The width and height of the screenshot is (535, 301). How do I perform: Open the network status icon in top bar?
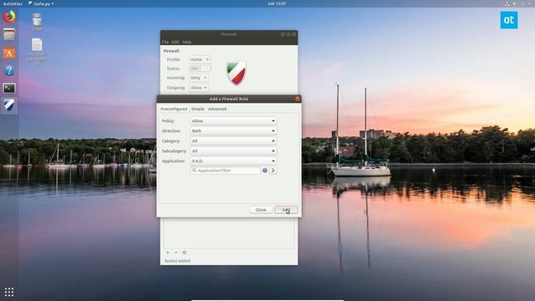[507, 3]
